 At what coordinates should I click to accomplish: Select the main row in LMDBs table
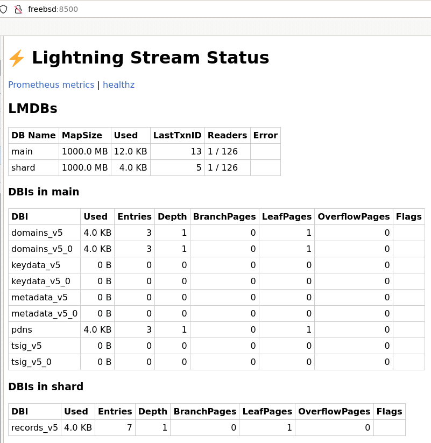coord(22,152)
